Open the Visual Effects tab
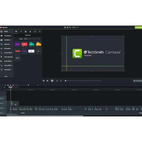142x142 pixels. pos(7,65)
